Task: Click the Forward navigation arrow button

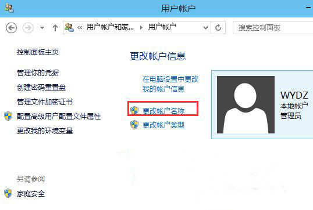Action: pos(28,28)
